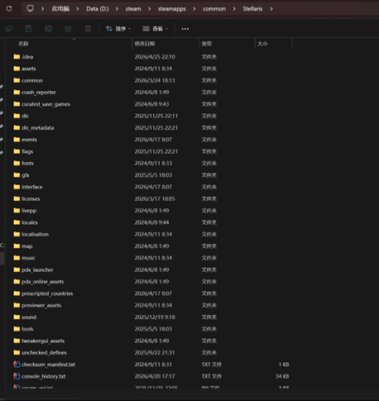Open the View (查看) dropdown
The height and width of the screenshot is (401, 379).
(156, 29)
